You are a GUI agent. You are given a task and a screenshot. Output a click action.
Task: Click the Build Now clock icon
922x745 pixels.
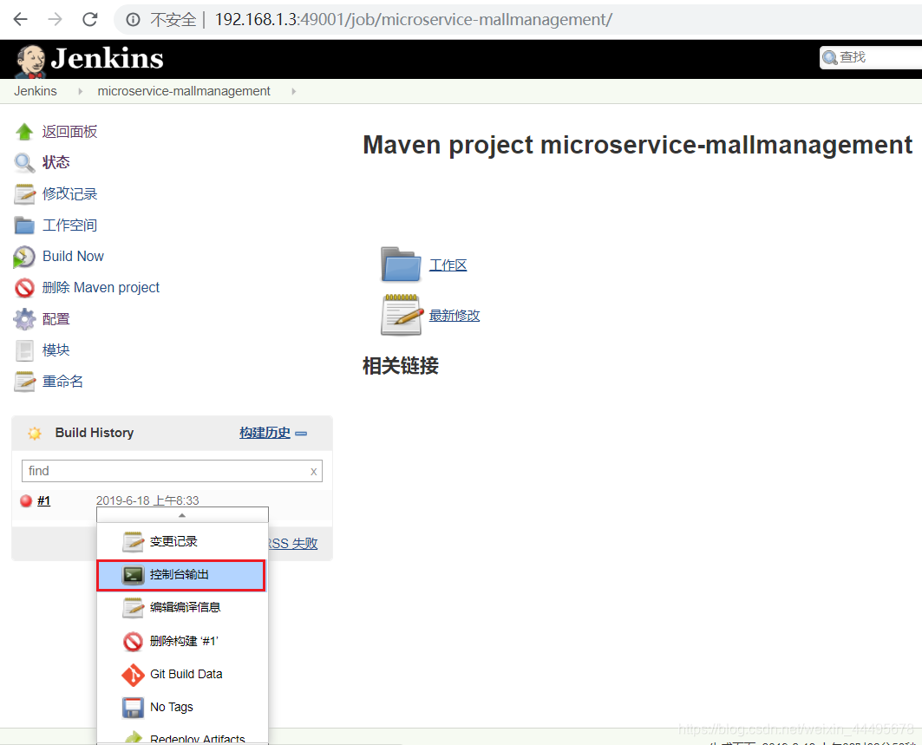(24, 257)
